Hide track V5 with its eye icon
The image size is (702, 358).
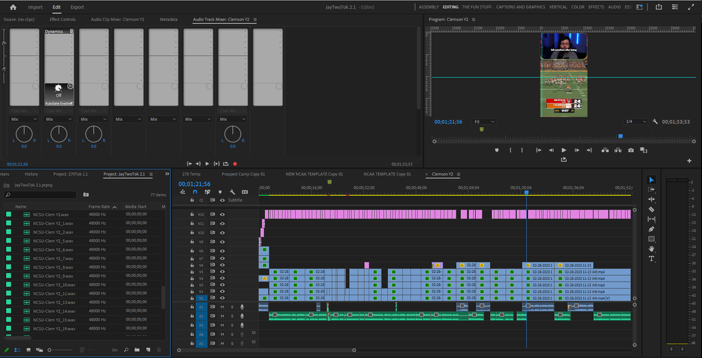click(x=222, y=272)
